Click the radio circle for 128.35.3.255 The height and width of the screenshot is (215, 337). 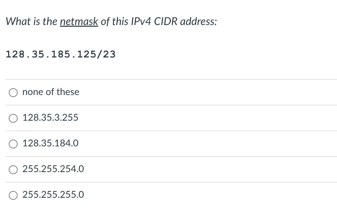[13, 118]
